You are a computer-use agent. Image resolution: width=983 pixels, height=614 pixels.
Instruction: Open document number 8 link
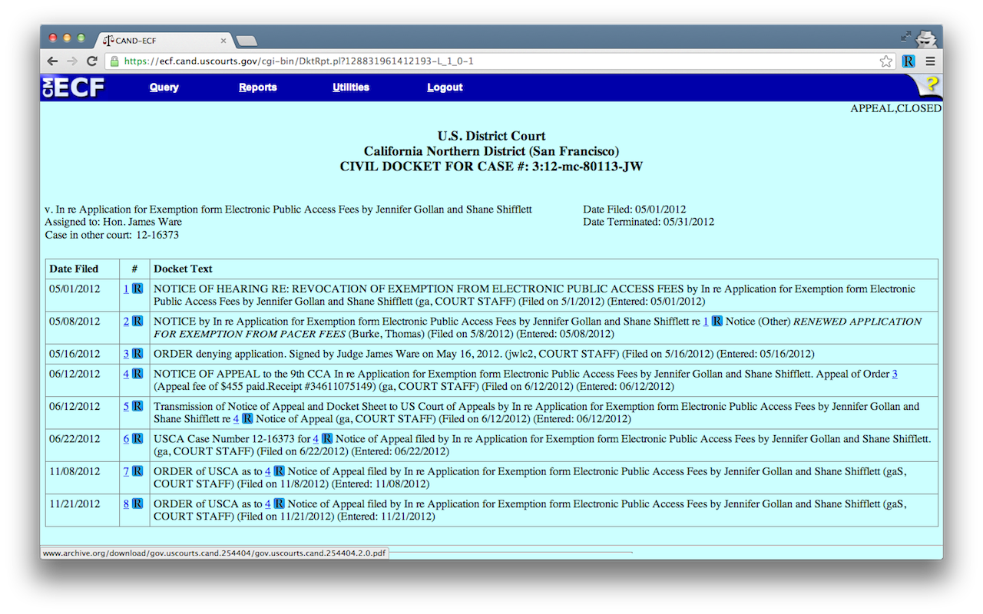pyautogui.click(x=126, y=503)
